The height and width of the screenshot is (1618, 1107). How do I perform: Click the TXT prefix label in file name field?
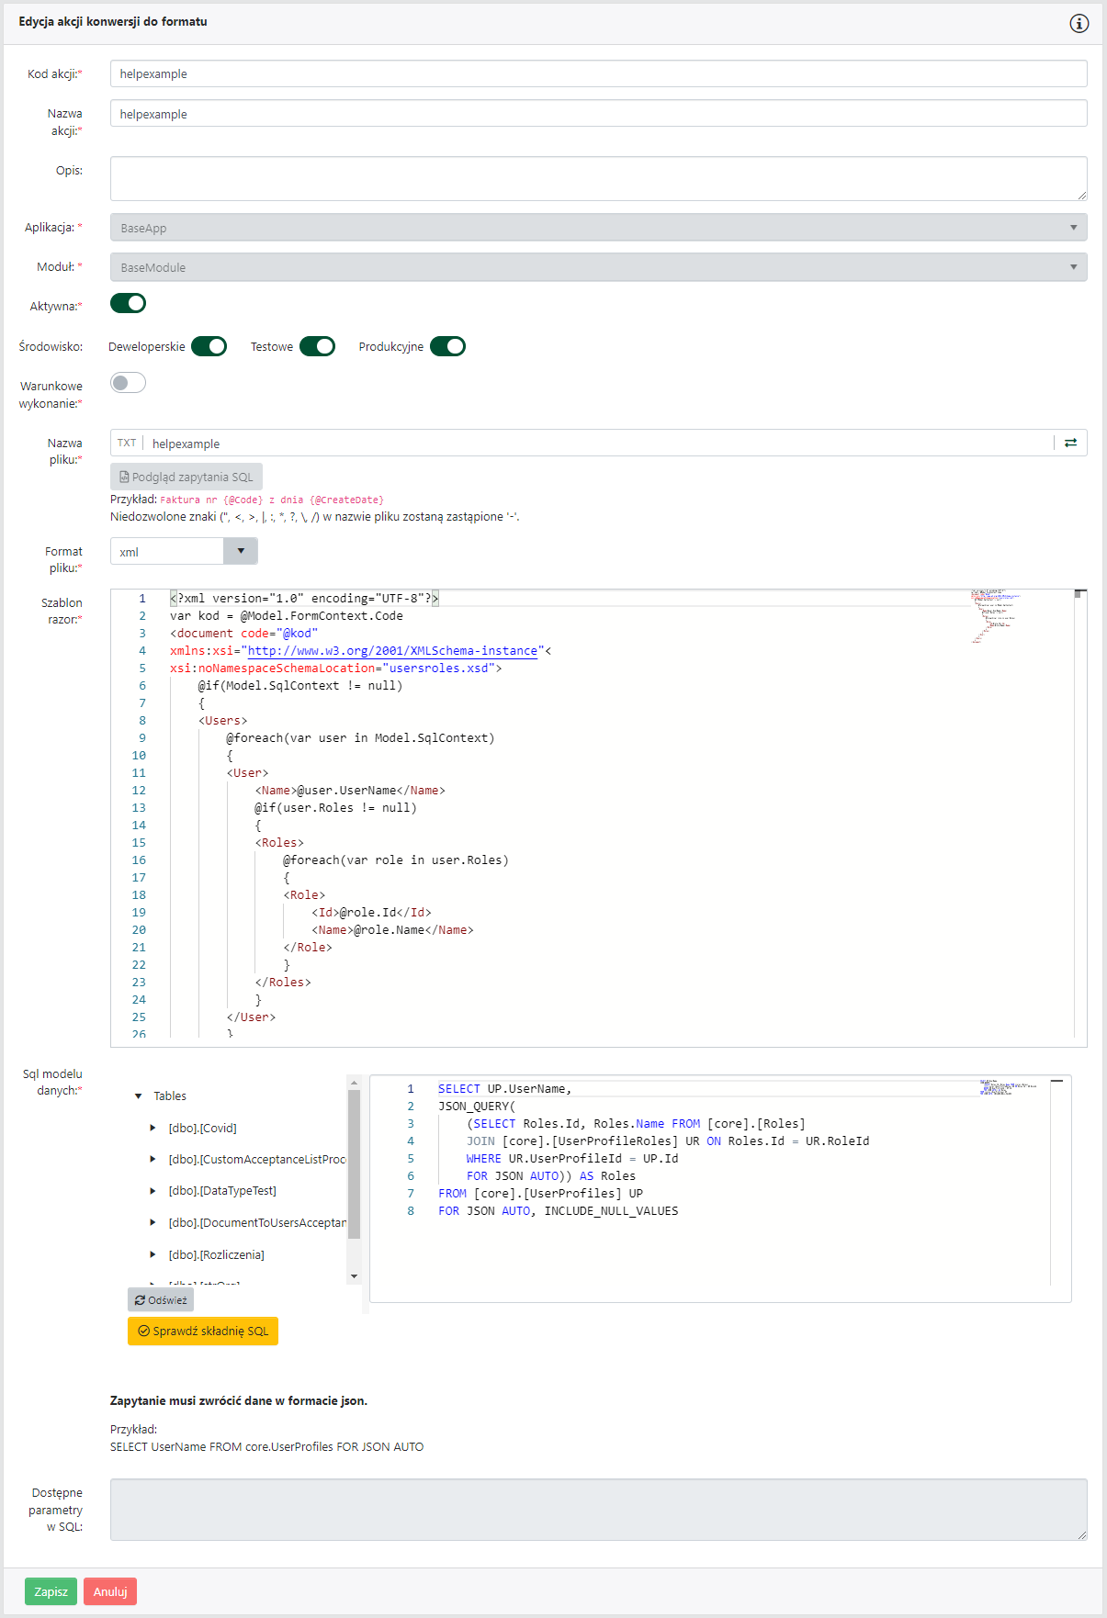tap(127, 443)
